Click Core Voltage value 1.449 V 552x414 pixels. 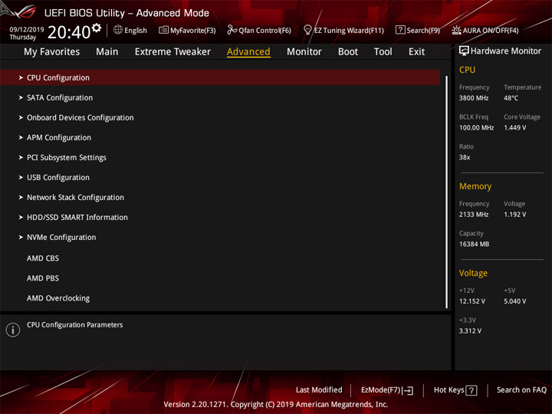click(514, 128)
